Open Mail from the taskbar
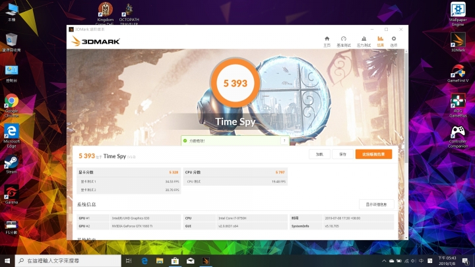Screen dimensions: 475x267 point(191,260)
